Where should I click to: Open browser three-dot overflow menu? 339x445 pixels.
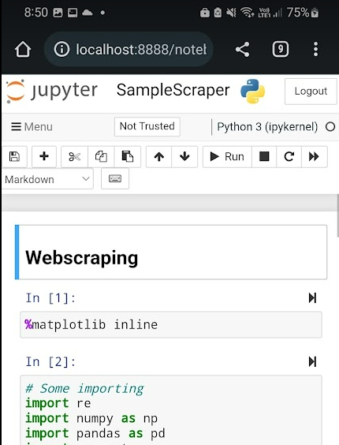click(315, 50)
